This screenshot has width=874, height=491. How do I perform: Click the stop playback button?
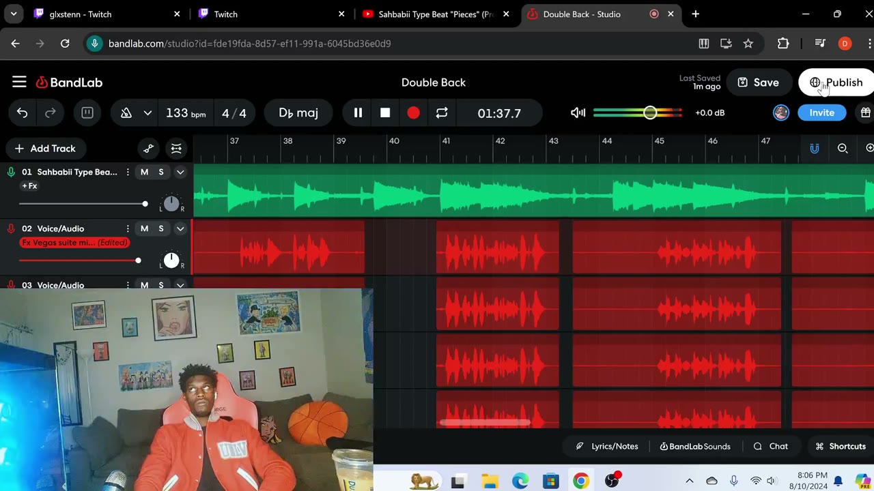coord(385,113)
